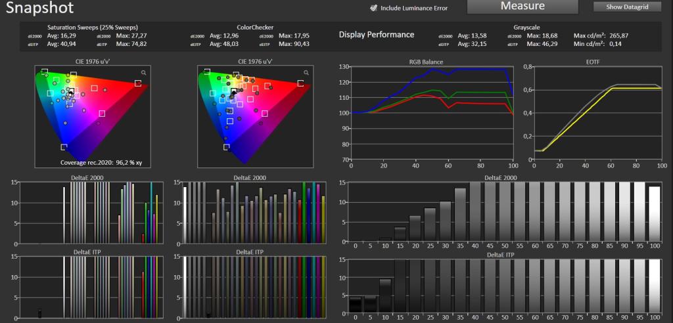Screen dimensions: 673x323
Task: Click Saturation Sweeps dEITP Avg: 40,94
Action: coord(61,44)
